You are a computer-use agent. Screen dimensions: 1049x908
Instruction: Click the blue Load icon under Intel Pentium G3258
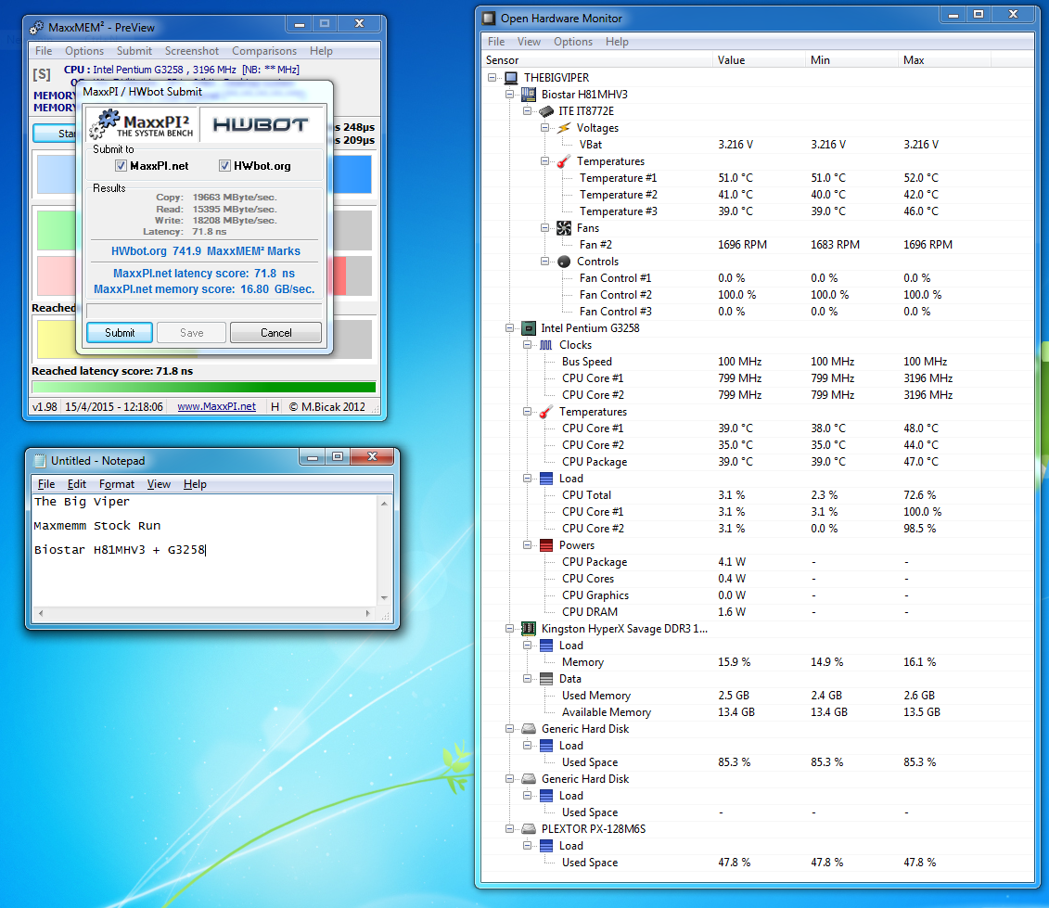pos(546,479)
